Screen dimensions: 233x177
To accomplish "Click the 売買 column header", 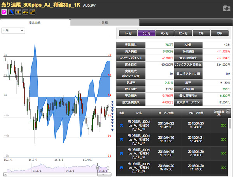I will [x=122, y=113].
